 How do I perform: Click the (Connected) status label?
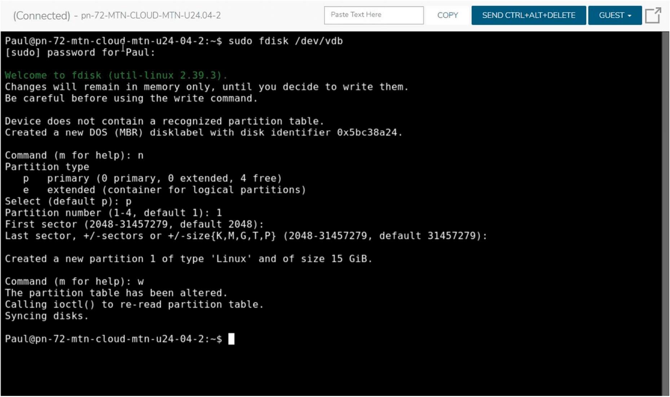pos(41,16)
